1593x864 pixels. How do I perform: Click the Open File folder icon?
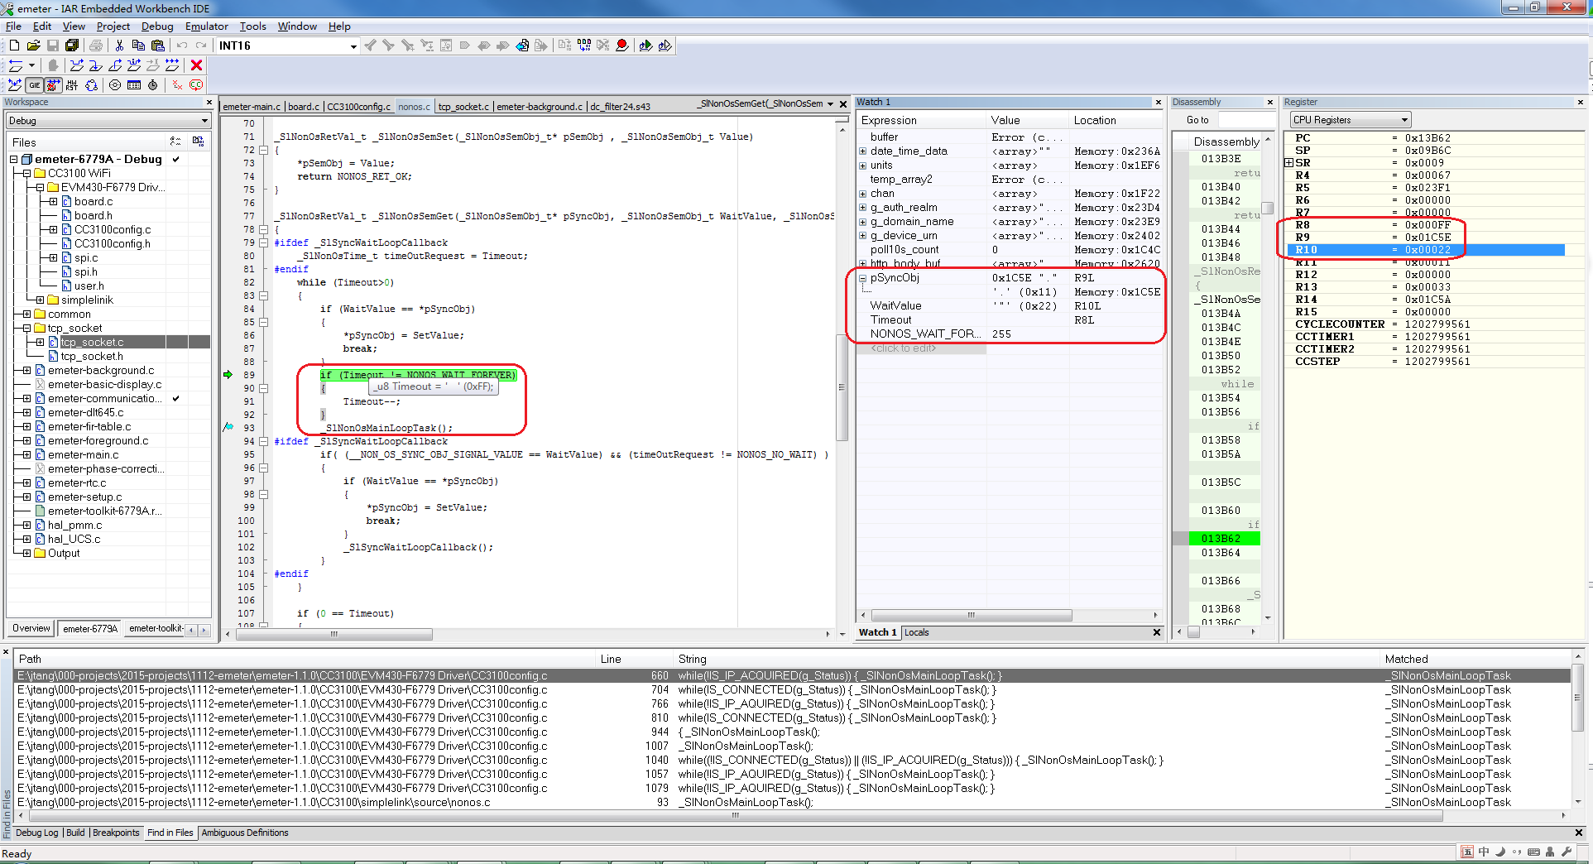coord(34,46)
